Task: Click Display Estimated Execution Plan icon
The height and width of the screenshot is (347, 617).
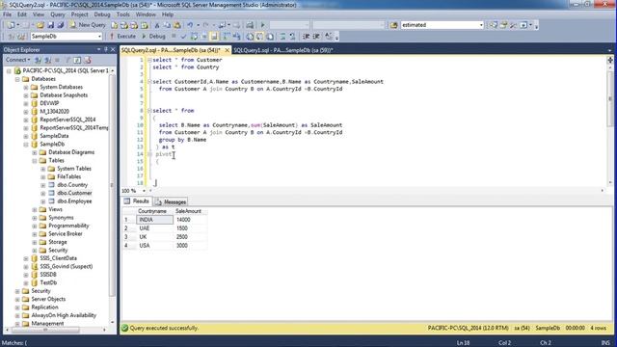Action: point(194,37)
